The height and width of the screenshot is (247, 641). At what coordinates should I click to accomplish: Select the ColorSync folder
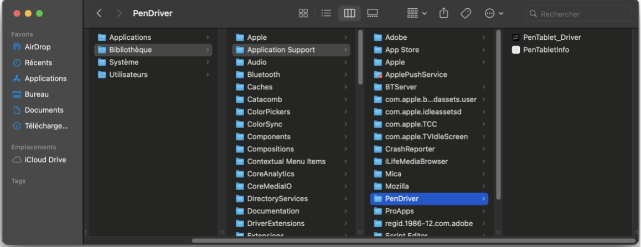[264, 124]
